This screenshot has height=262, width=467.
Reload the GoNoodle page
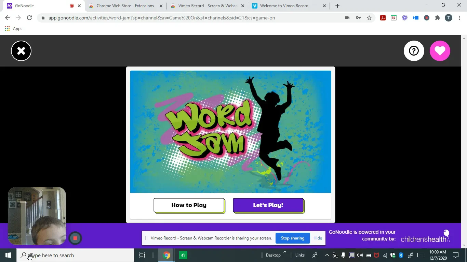29,18
